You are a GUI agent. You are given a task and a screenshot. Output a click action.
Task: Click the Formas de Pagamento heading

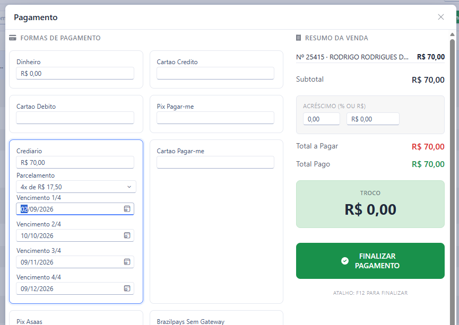point(60,38)
